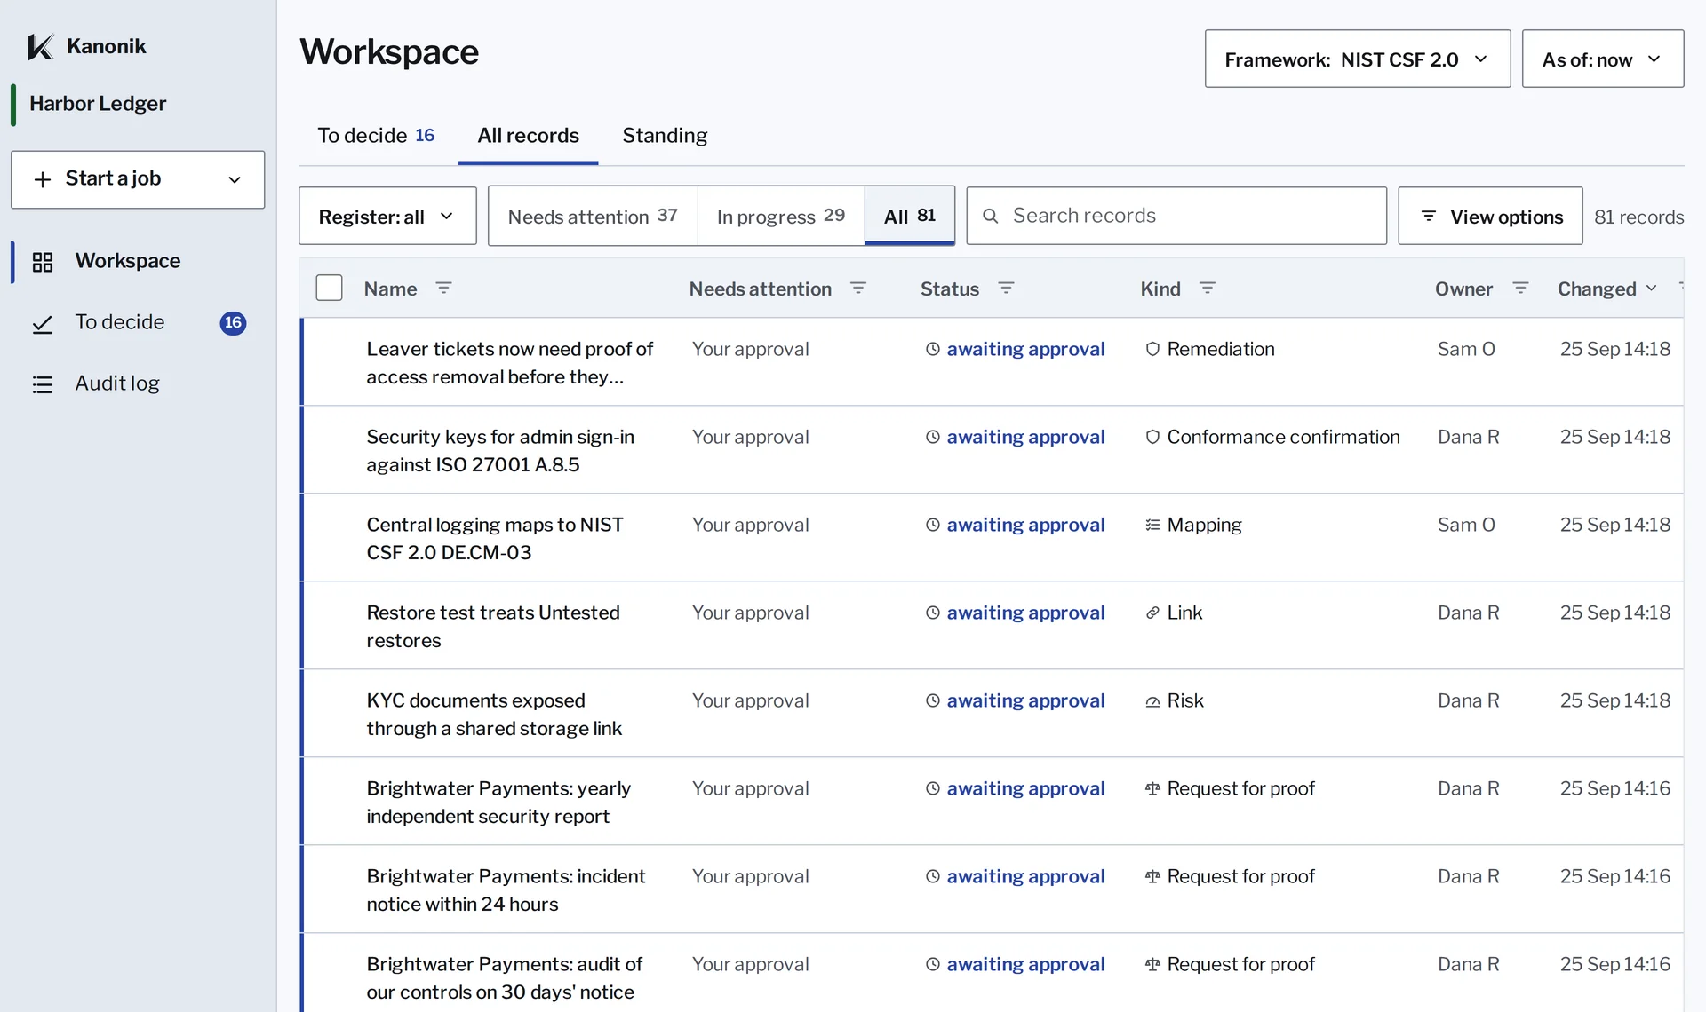This screenshot has height=1012, width=1706.
Task: Open the Register: all dropdown
Action: point(387,216)
